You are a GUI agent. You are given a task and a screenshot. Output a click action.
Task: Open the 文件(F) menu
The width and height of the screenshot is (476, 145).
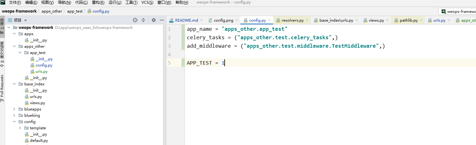(x=15, y=3)
